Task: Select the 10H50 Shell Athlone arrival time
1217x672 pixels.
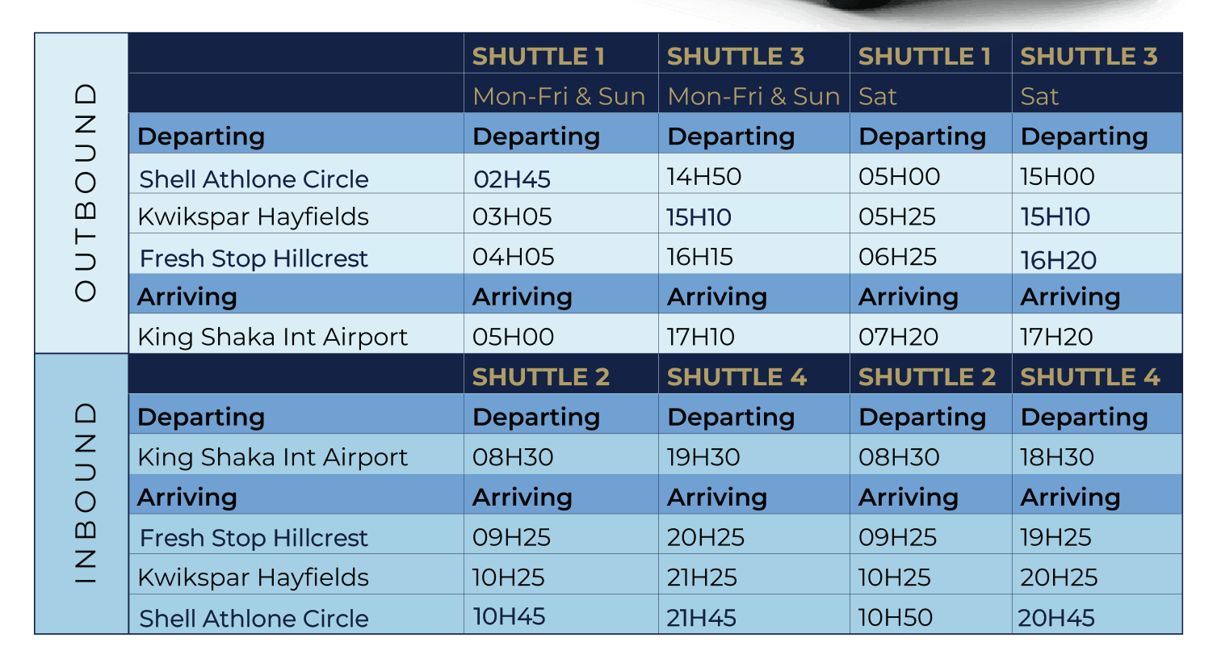Action: [x=895, y=618]
